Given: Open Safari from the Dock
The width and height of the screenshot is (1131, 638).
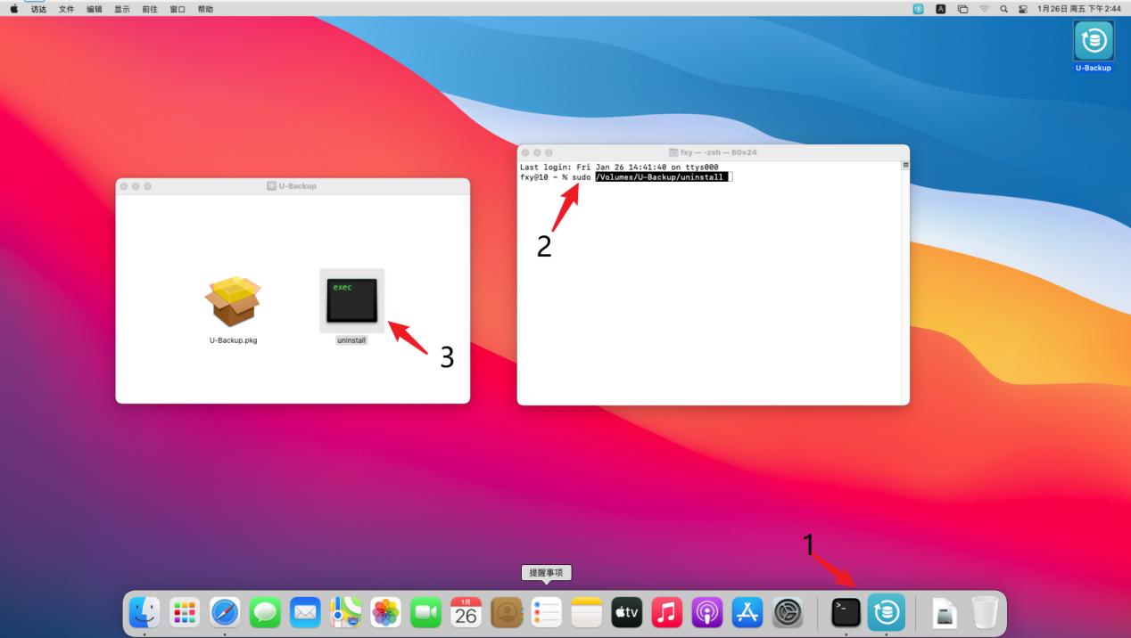Looking at the screenshot, I should click(224, 612).
